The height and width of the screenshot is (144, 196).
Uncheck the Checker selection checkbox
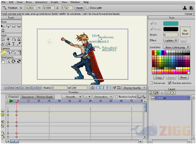point(169,83)
